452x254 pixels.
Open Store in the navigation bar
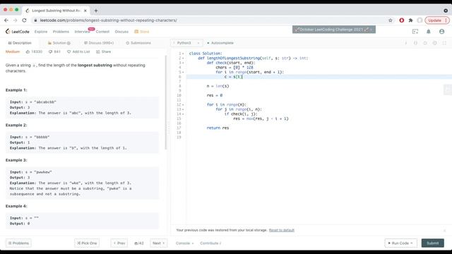pyautogui.click(x=142, y=32)
